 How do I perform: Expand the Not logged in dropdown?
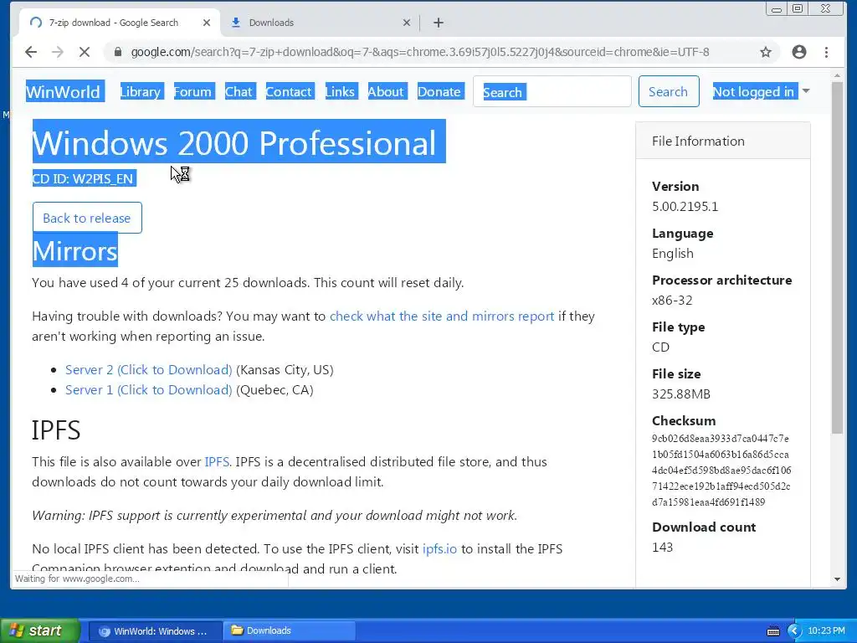(761, 91)
